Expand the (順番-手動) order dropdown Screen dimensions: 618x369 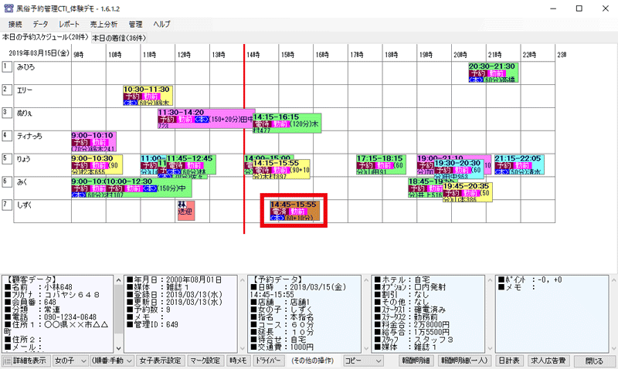[x=110, y=361]
